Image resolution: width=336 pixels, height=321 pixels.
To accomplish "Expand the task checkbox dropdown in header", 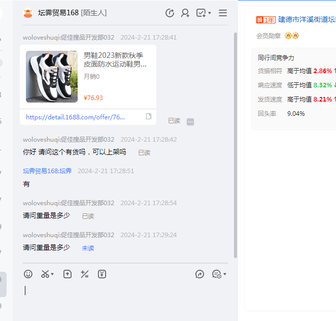I will point(210,14).
